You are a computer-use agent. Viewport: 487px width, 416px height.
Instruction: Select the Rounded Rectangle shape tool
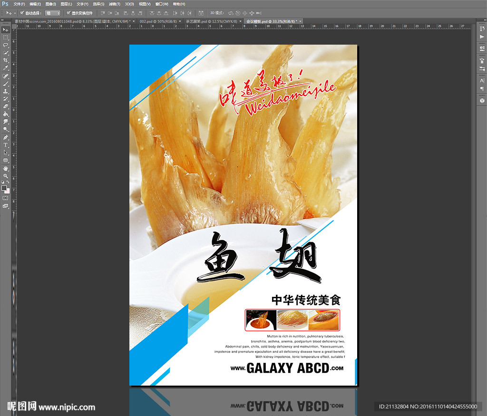pyautogui.click(x=6, y=160)
